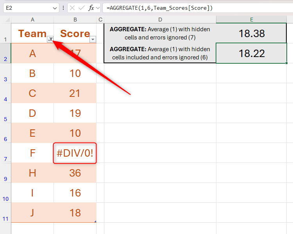Open the Team column filter button
Viewport: 293px width, 234px height.
[50, 39]
